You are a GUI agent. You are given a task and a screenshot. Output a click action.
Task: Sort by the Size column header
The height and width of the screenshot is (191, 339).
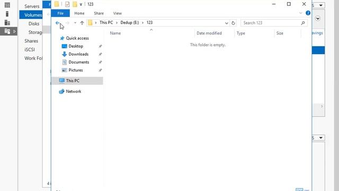click(x=280, y=33)
